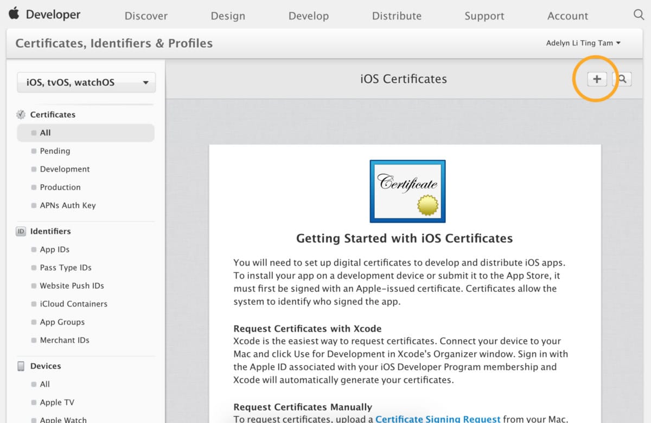The image size is (651, 423).
Task: Search certificates with the magnifier button
Action: [x=622, y=79]
